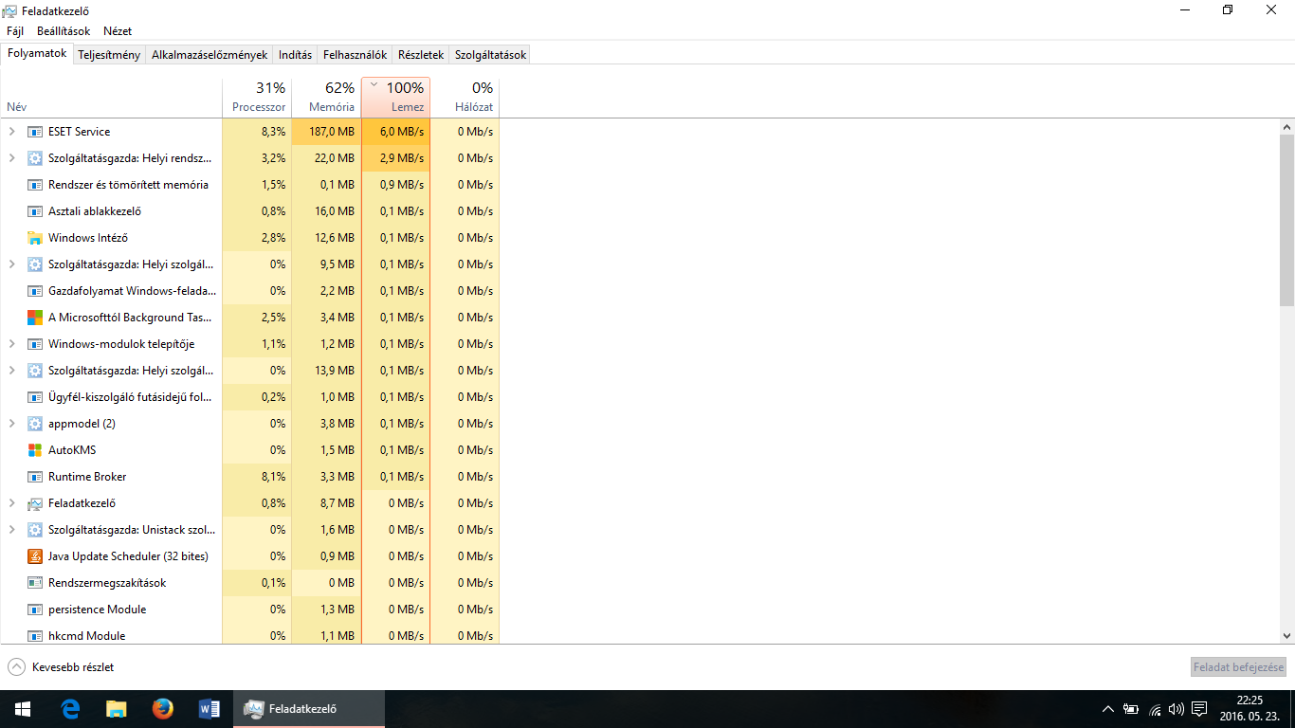Click the battery power tray icon
Screen dimensions: 1295x728
(1131, 708)
